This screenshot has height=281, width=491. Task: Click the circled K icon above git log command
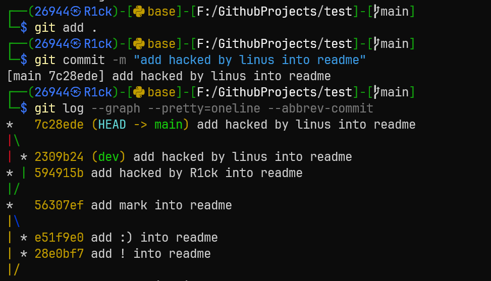coord(76,92)
